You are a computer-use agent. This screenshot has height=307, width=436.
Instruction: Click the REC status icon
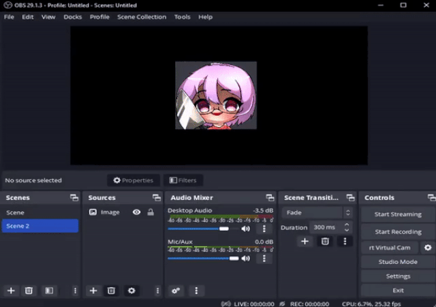(x=282, y=304)
